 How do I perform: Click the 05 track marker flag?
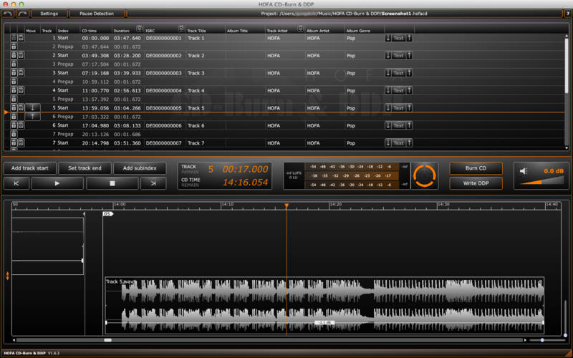(x=108, y=213)
